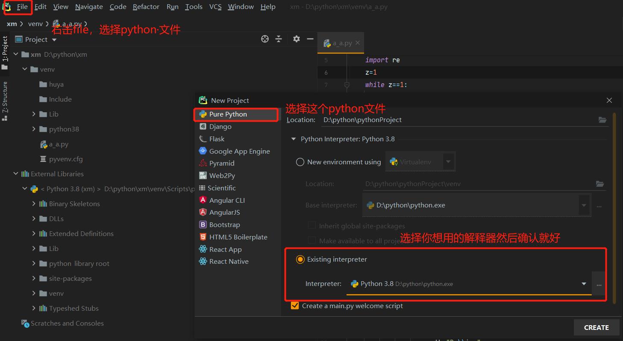Browse for project Location folder icon

click(602, 120)
